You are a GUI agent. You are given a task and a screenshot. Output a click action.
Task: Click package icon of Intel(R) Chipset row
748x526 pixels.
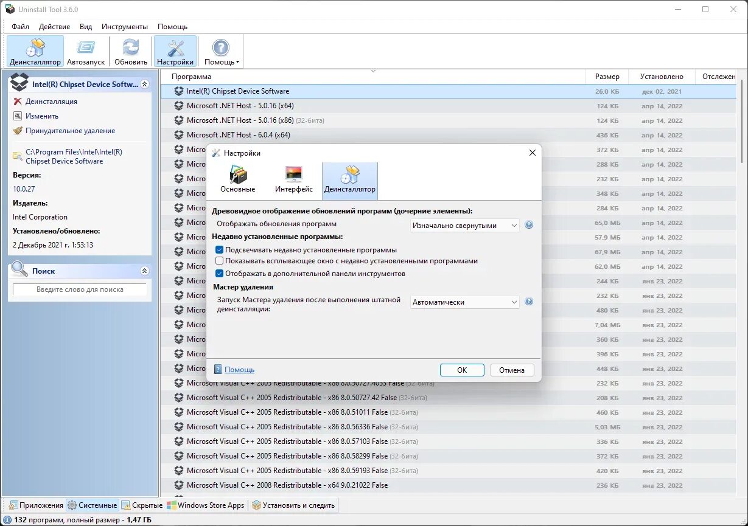click(x=178, y=91)
